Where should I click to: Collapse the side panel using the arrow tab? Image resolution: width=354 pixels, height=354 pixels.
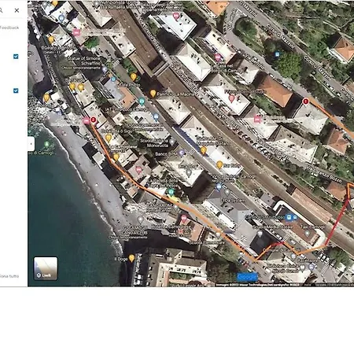[x=31, y=144]
